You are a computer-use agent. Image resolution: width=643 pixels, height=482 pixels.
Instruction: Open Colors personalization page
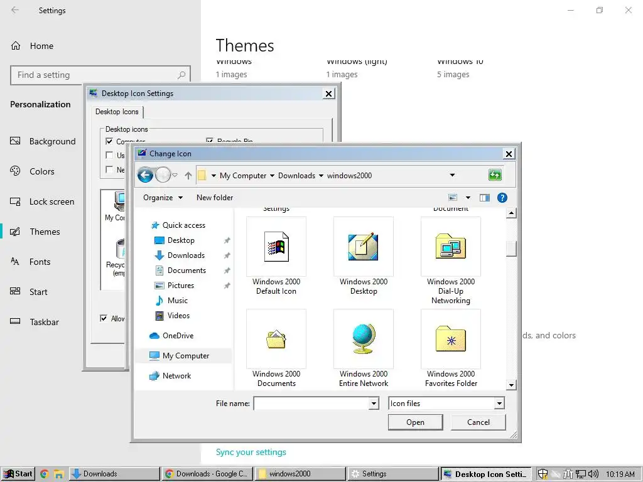[32, 171]
